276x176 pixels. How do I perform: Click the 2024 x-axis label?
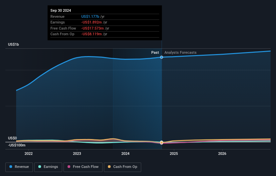(x=125, y=153)
